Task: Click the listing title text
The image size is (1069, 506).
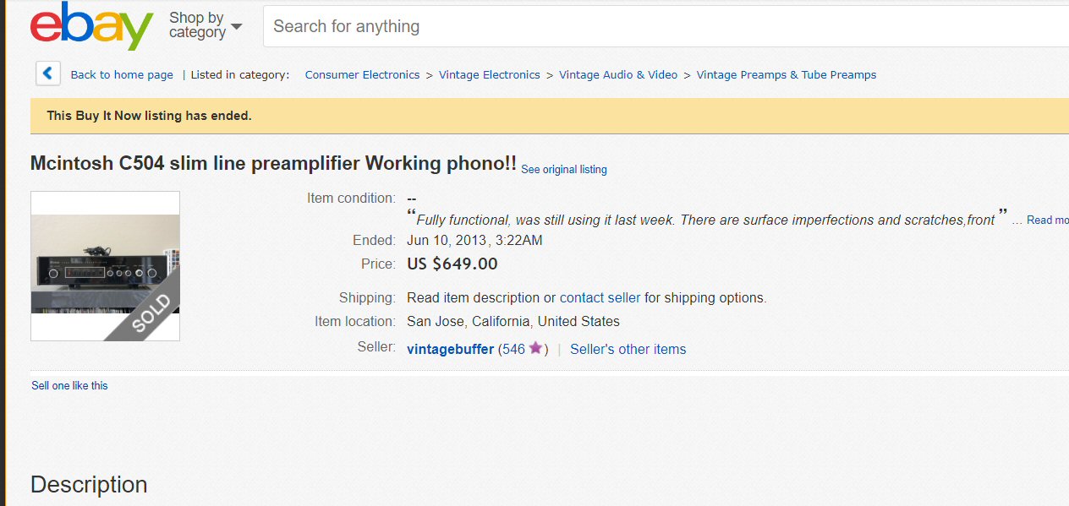Action: point(273,164)
